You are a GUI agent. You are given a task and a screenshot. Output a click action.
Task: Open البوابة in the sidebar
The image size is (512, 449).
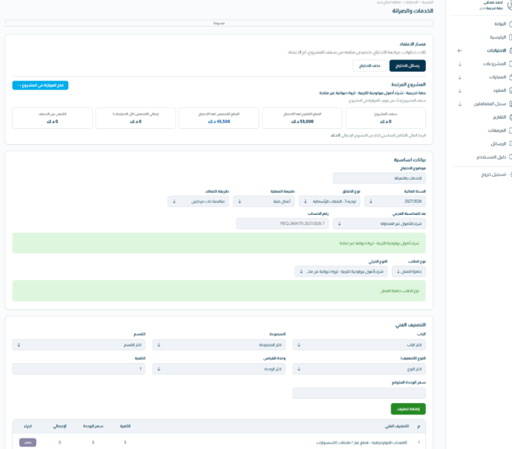(x=500, y=24)
